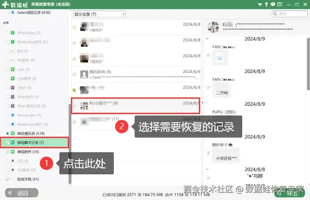This screenshot has width=310, height=200.
Task: Uncheck the 腾讯新闻 (6) conversation checkbox
Action: 74,74
